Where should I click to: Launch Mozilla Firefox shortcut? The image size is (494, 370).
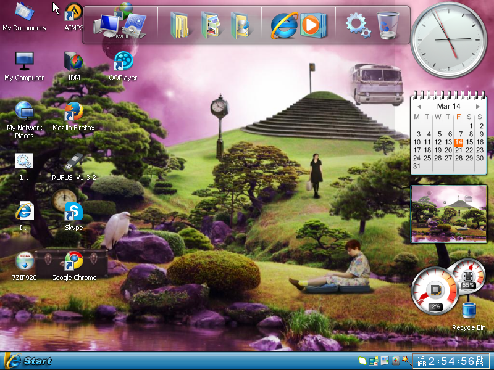coord(73,117)
